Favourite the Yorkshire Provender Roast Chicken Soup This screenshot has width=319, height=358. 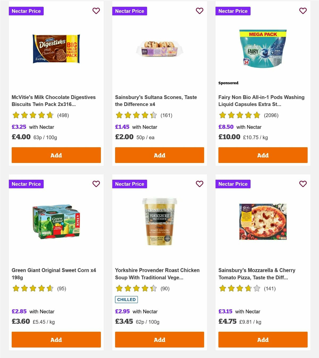pyautogui.click(x=199, y=184)
